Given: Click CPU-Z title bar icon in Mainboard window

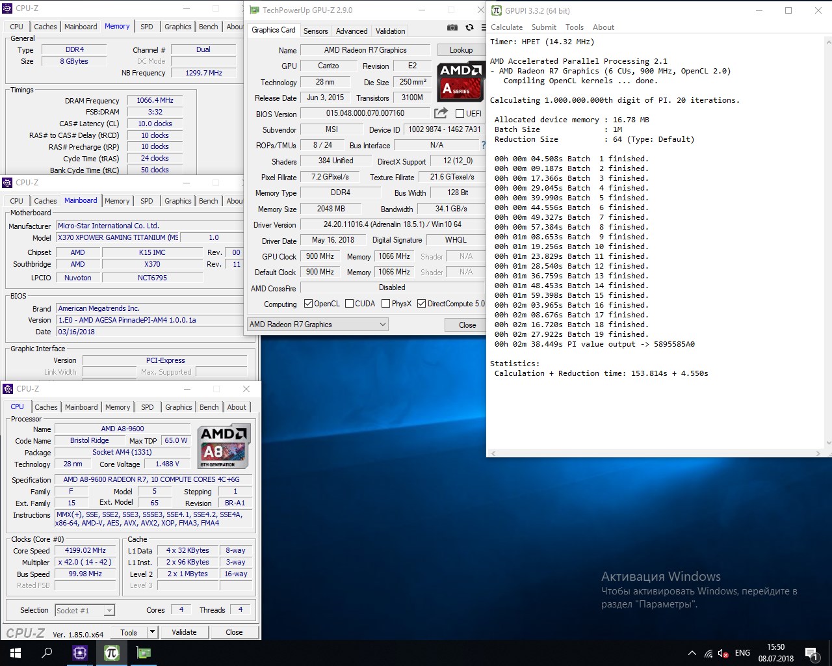Looking at the screenshot, I should pyautogui.click(x=8, y=183).
